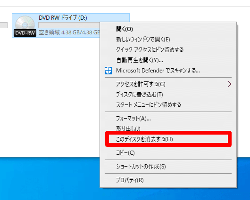
Task: Click the D: drive capacity bar
Action: (x=69, y=25)
